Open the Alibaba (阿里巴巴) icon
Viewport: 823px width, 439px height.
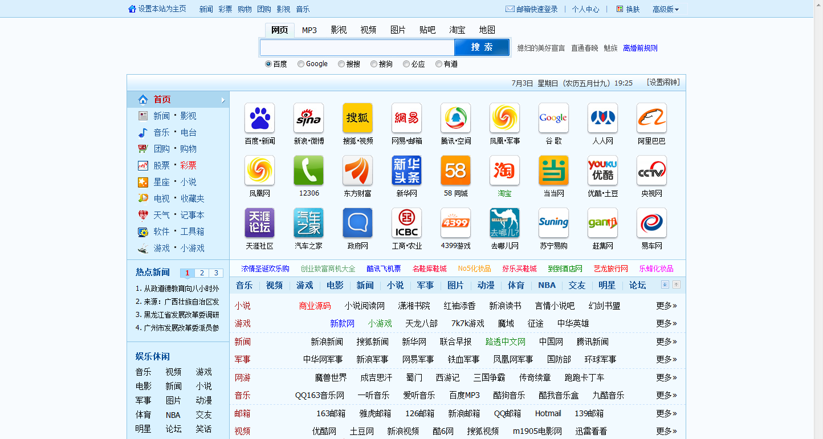(651, 118)
